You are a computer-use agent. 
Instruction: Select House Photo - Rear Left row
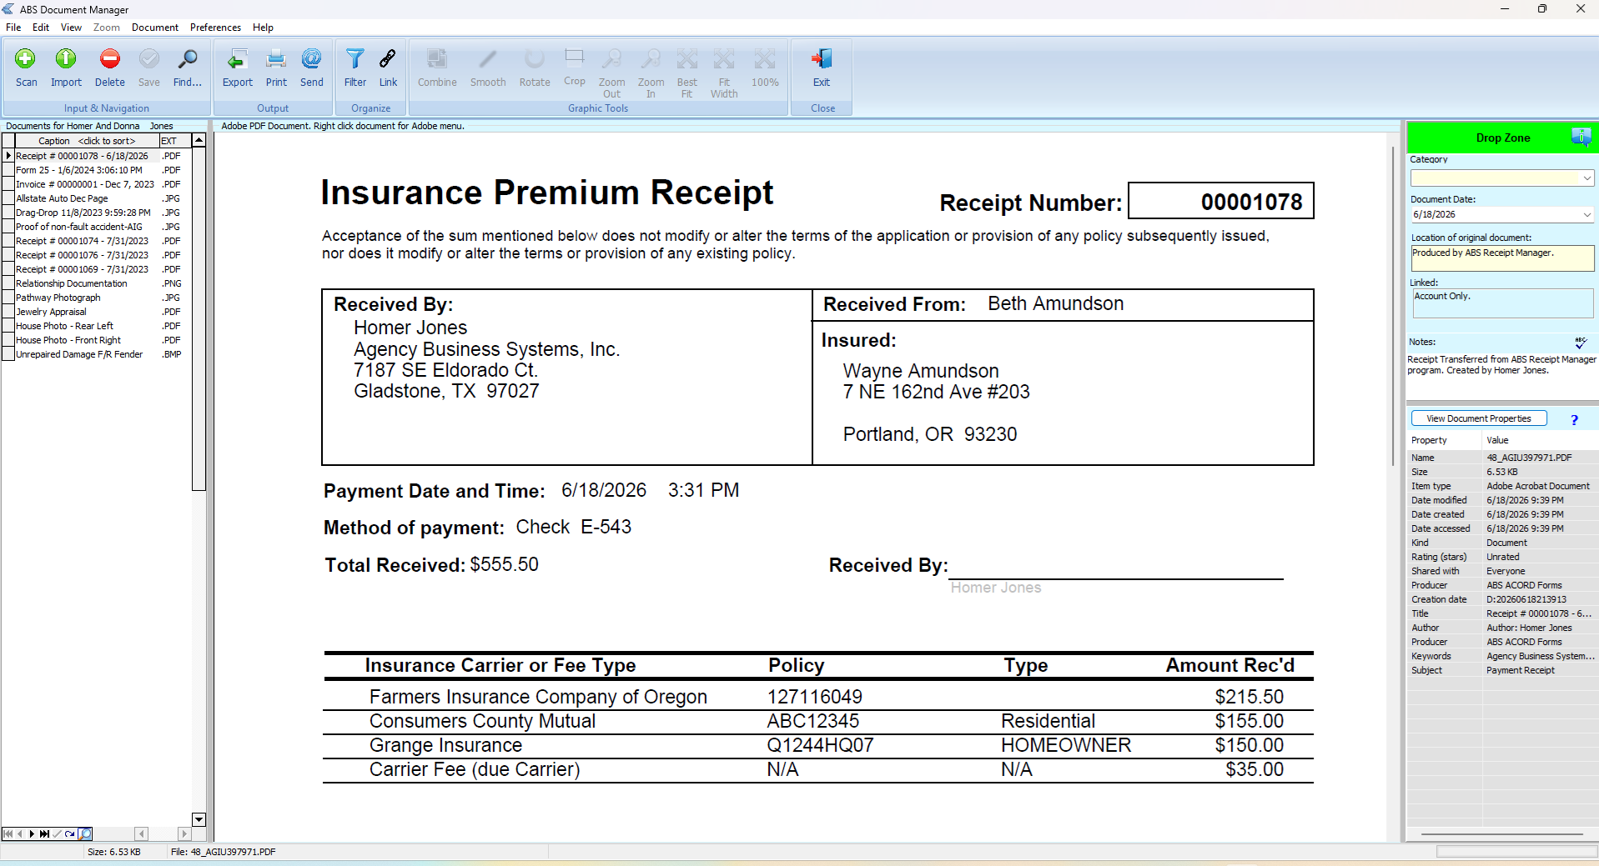[98, 326]
